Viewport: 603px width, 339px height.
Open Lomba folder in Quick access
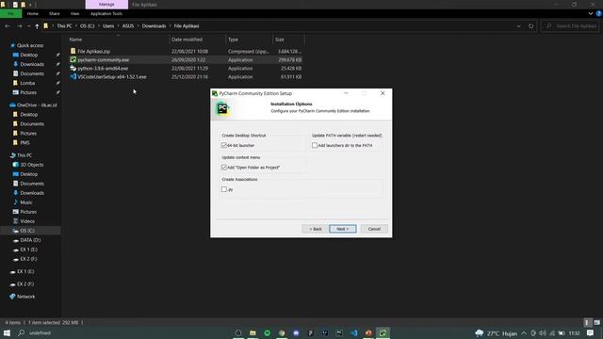[x=27, y=83]
